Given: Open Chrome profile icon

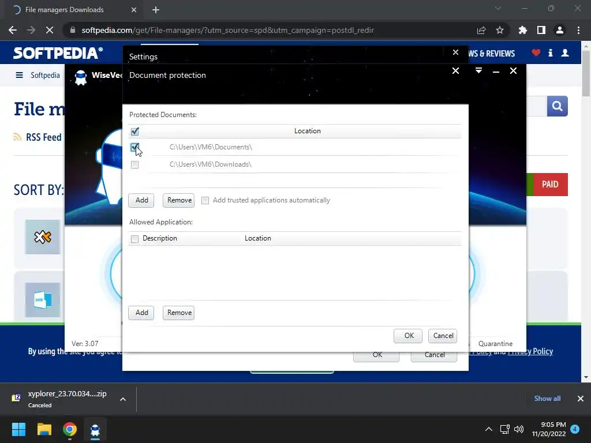Looking at the screenshot, I should coord(560,30).
